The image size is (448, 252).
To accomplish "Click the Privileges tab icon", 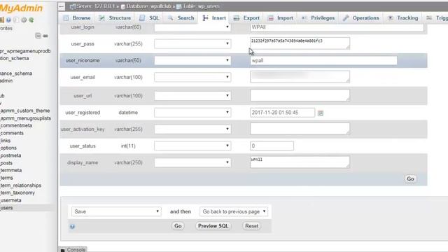I will tap(304, 18).
